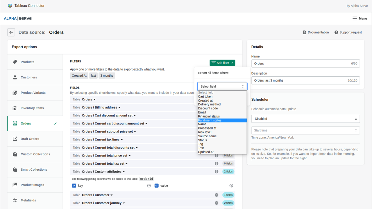Open the Documentation link
Image resolution: width=372 pixels, height=209 pixels.
point(316,32)
